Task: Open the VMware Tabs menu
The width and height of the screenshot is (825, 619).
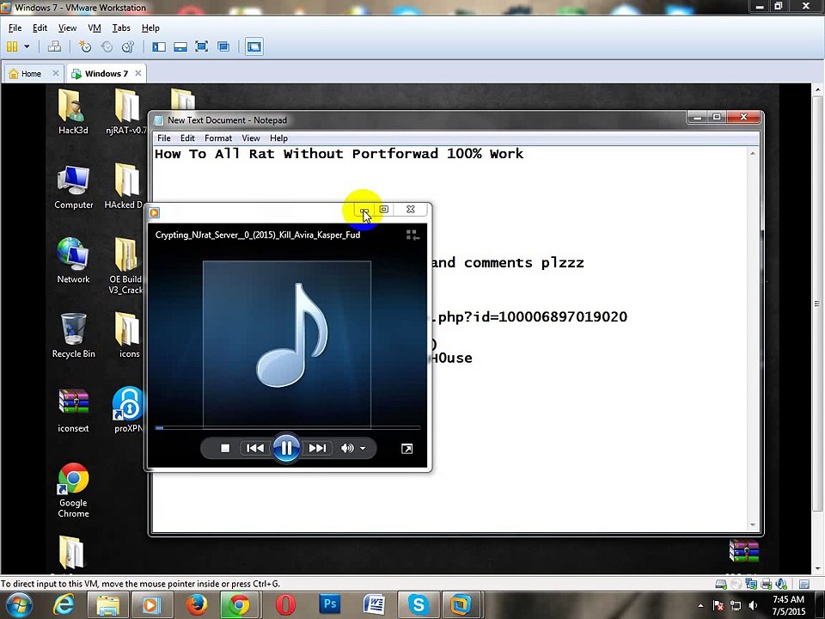Action: pyautogui.click(x=121, y=28)
